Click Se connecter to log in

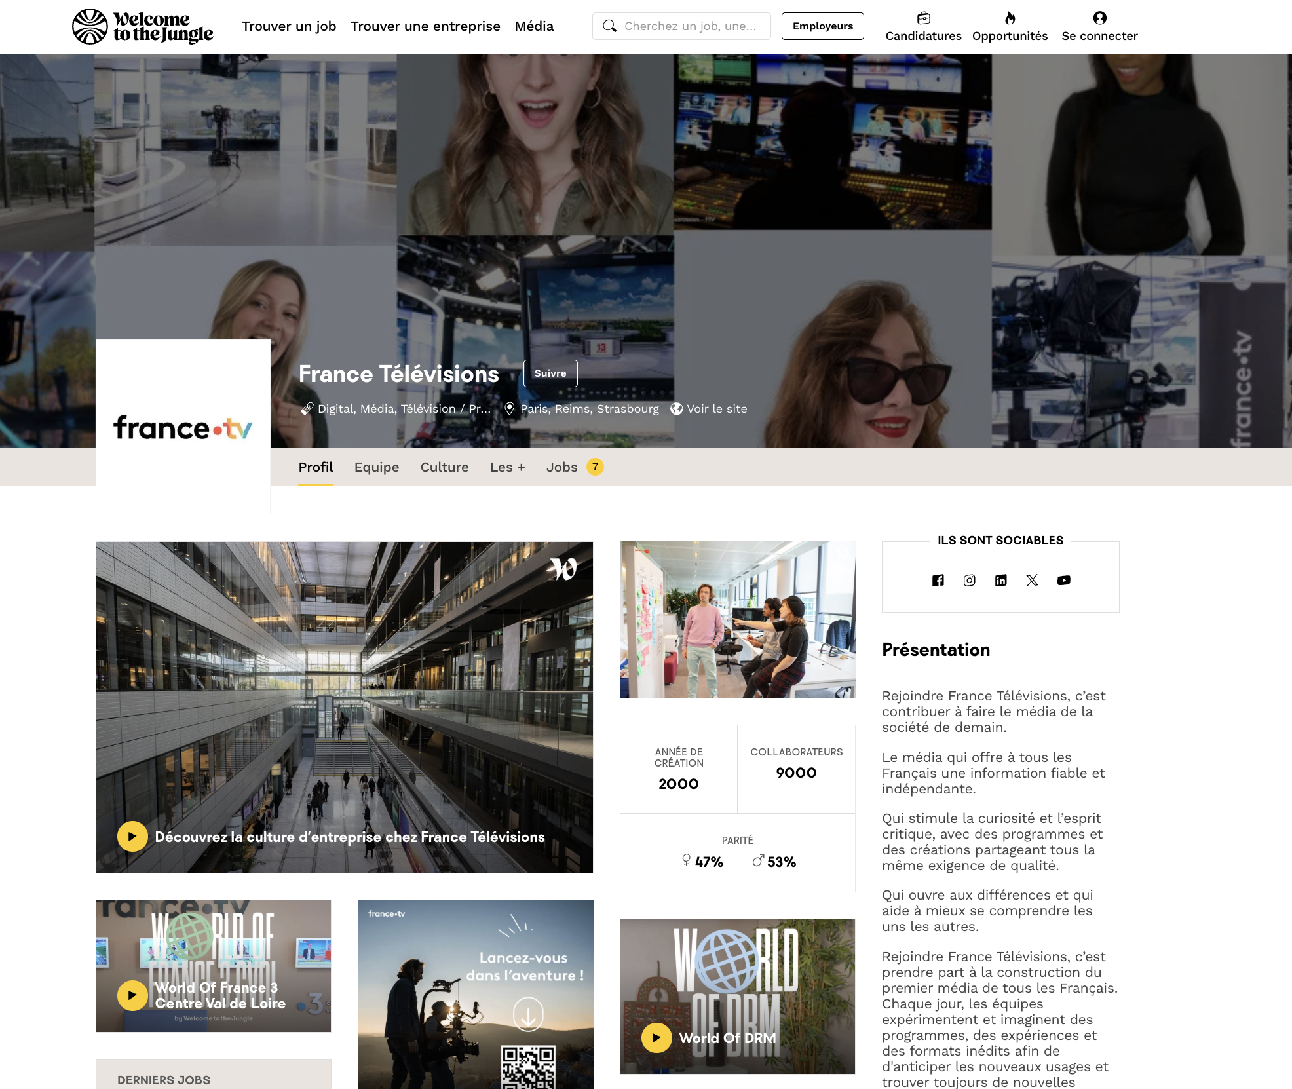click(x=1099, y=36)
